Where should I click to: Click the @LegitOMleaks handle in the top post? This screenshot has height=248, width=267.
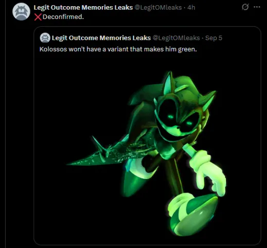158,7
